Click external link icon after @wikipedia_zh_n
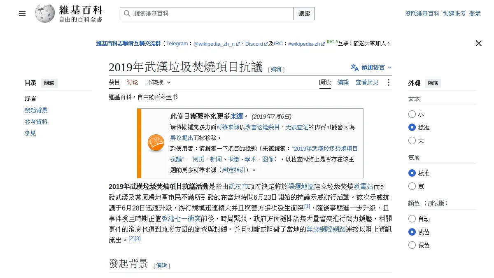The width and height of the screenshot is (494, 278). (238, 44)
